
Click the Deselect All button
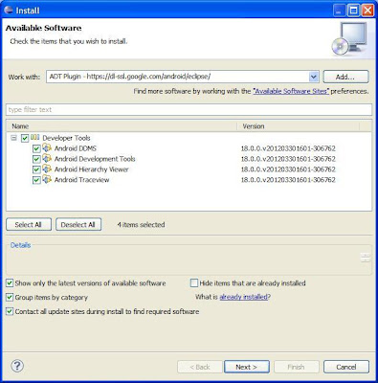point(78,225)
